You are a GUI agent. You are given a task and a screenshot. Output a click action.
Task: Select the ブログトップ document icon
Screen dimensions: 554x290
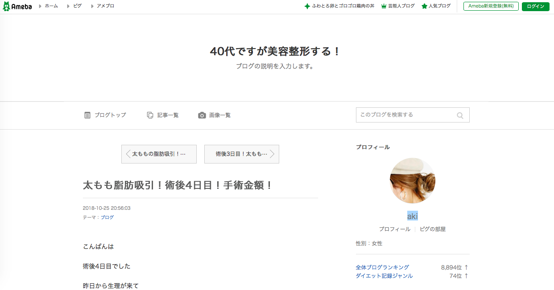click(87, 114)
